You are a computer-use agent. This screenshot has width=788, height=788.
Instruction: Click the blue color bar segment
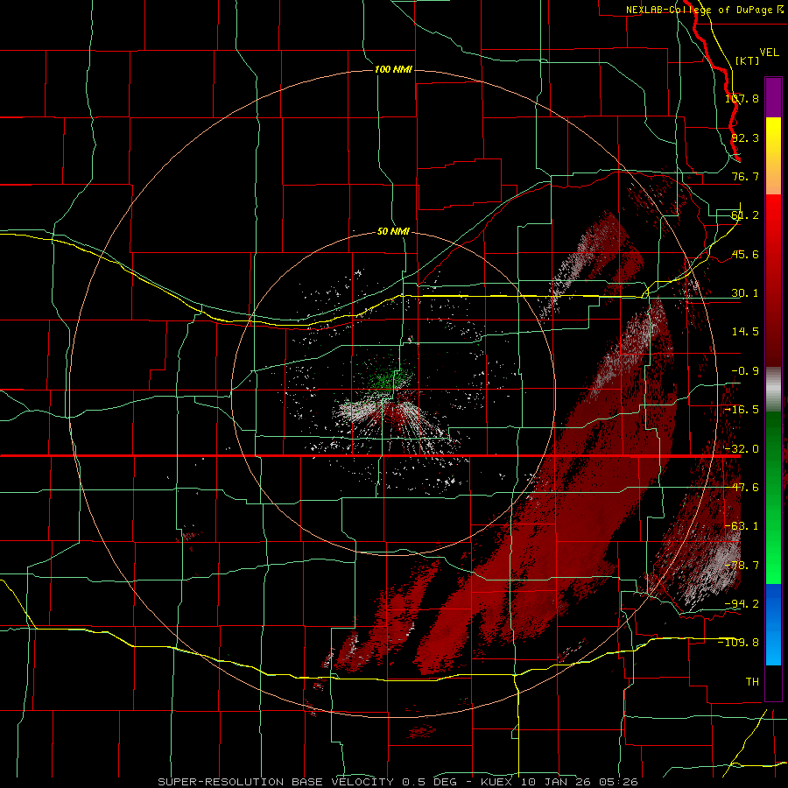[773, 624]
